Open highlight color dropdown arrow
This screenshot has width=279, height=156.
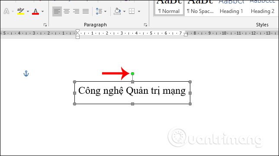tap(28, 12)
